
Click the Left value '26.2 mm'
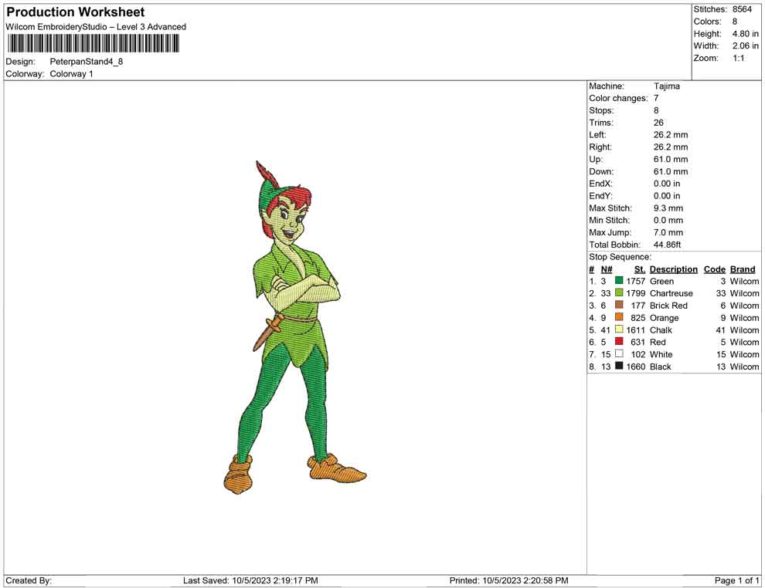pos(671,134)
